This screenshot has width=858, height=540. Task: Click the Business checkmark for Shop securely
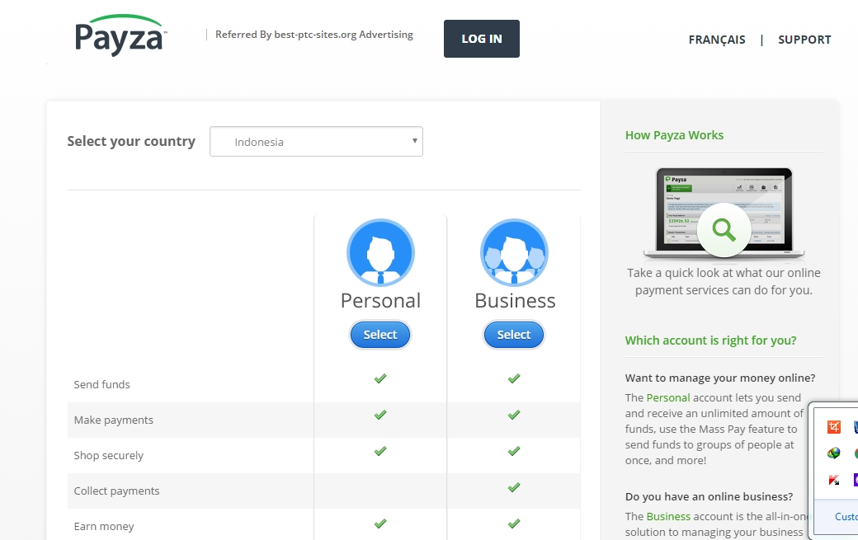tap(514, 451)
